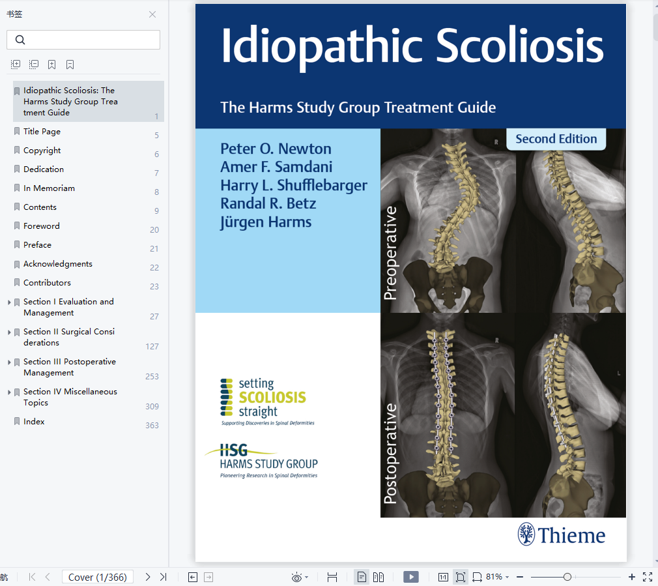
Task: Go back to the previous view
Action: click(x=193, y=577)
